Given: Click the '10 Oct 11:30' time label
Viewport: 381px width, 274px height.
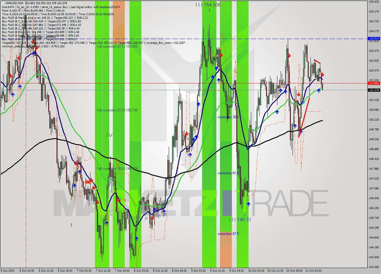Looking at the screenshot, I should 275,271.
